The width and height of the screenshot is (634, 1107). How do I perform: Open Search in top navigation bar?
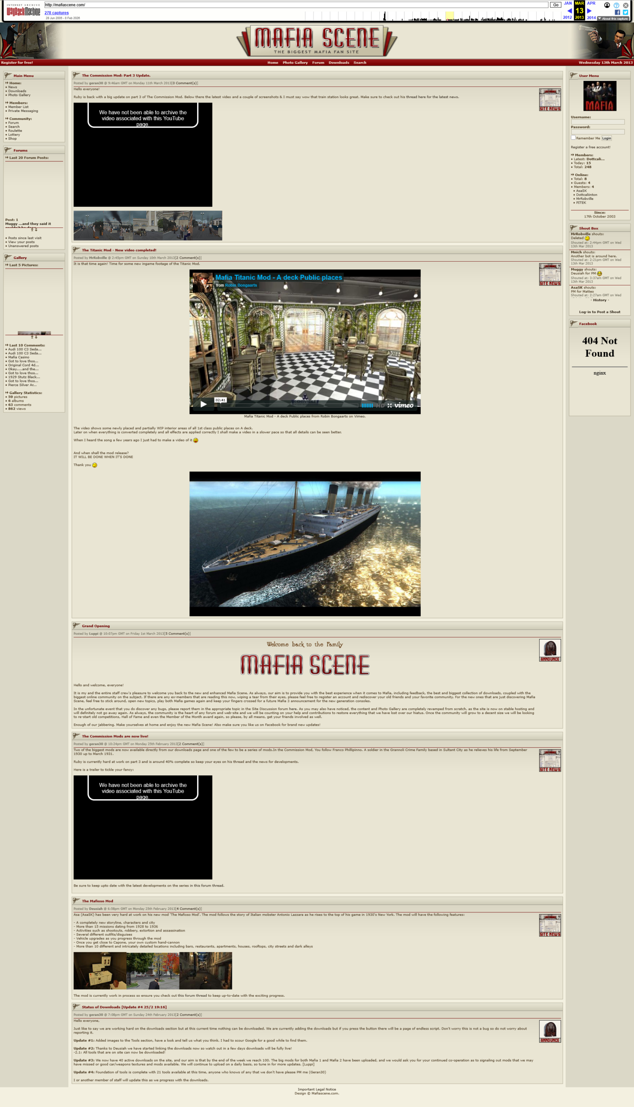[360, 63]
